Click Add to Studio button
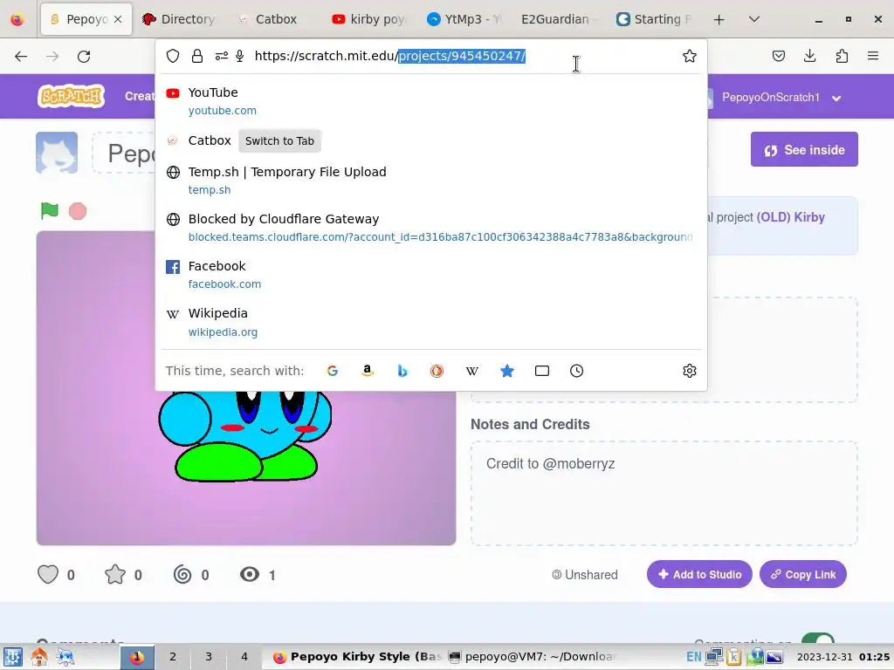894x670 pixels. (699, 574)
